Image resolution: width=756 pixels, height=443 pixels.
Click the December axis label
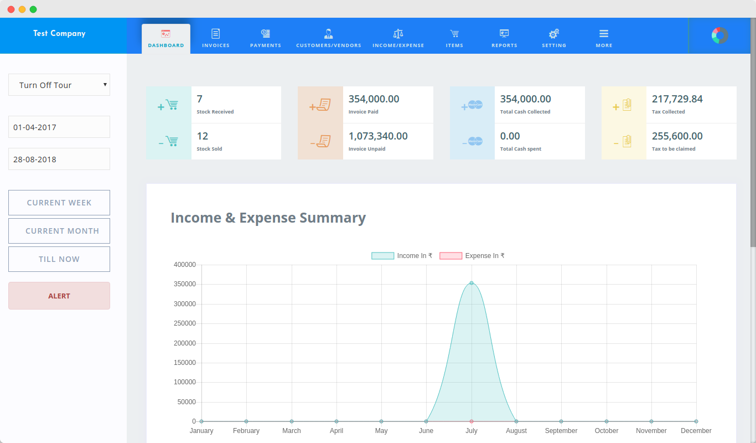[696, 431]
